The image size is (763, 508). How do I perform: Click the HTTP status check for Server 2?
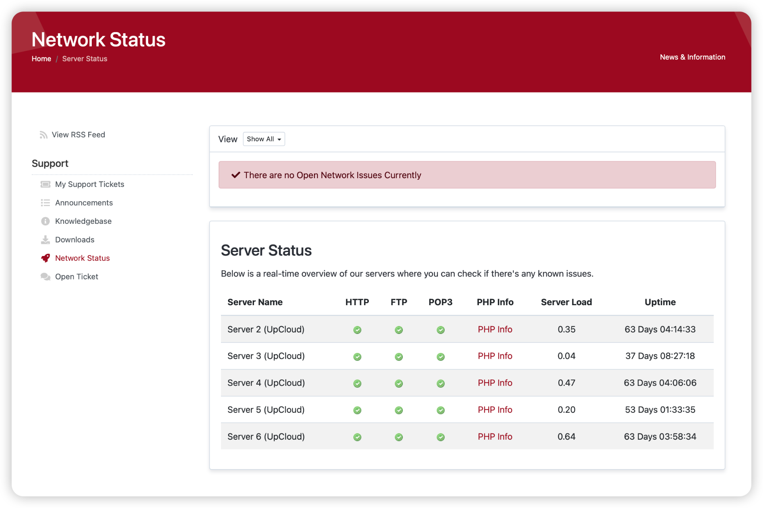[x=357, y=329]
